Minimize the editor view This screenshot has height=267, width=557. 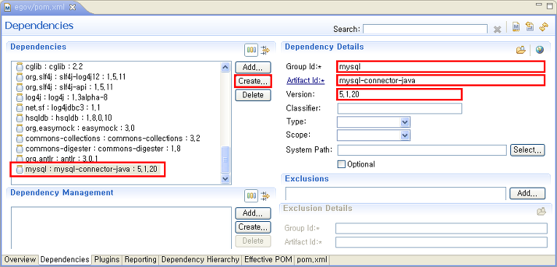coord(539,5)
